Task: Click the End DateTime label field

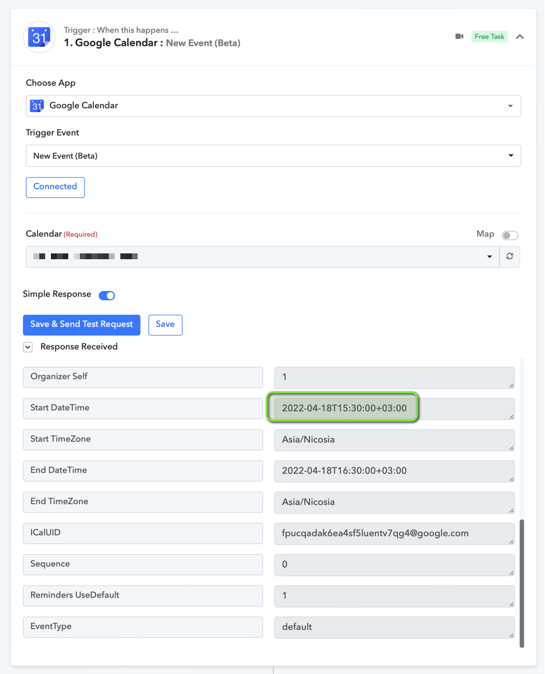Action: click(143, 471)
